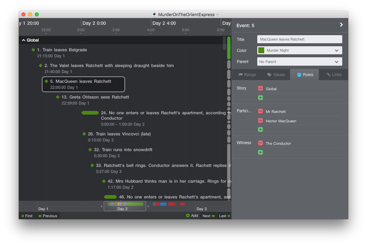The width and height of the screenshot is (367, 246).
Task: Nudge overview left with small arrow
Action: click(x=101, y=206)
